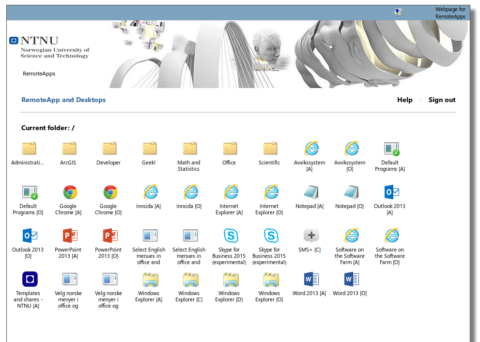Click the Sign out link

442,100
